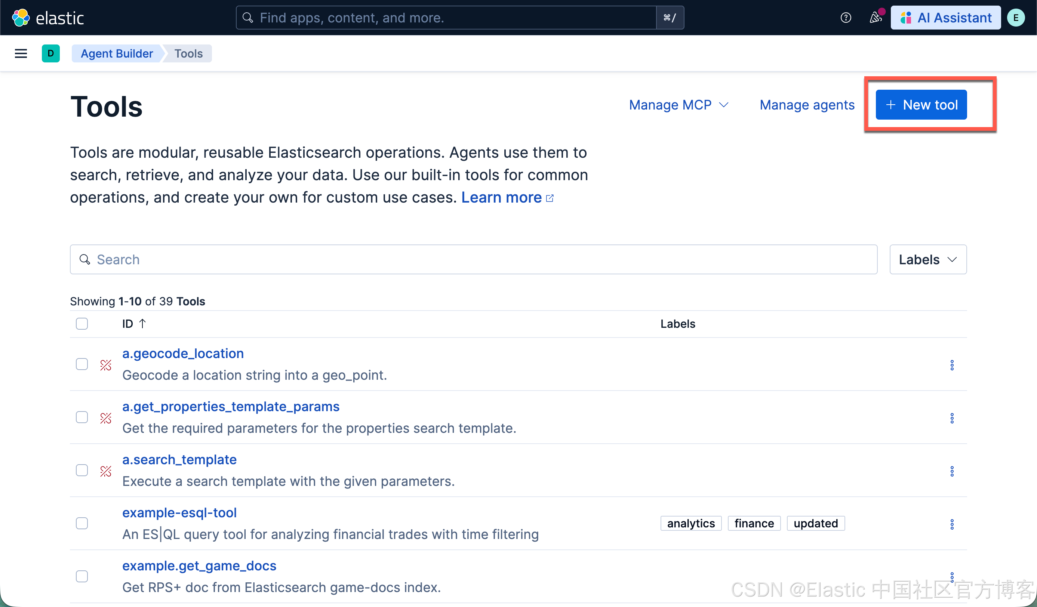Expand the Manage MCP dropdown
Screen dimensions: 1037x607
(x=678, y=105)
